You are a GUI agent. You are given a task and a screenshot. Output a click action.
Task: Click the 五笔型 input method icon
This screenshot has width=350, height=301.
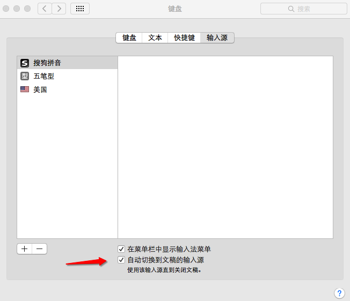pyautogui.click(x=25, y=76)
